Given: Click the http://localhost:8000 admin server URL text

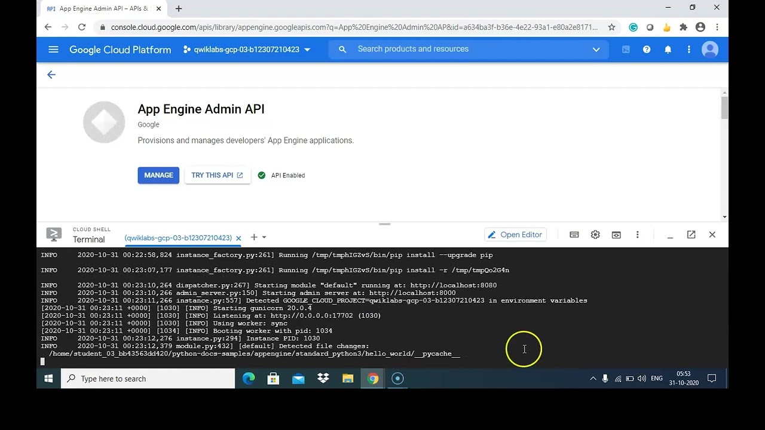Looking at the screenshot, I should pos(412,293).
